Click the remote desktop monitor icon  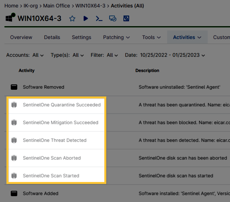click(x=112, y=18)
